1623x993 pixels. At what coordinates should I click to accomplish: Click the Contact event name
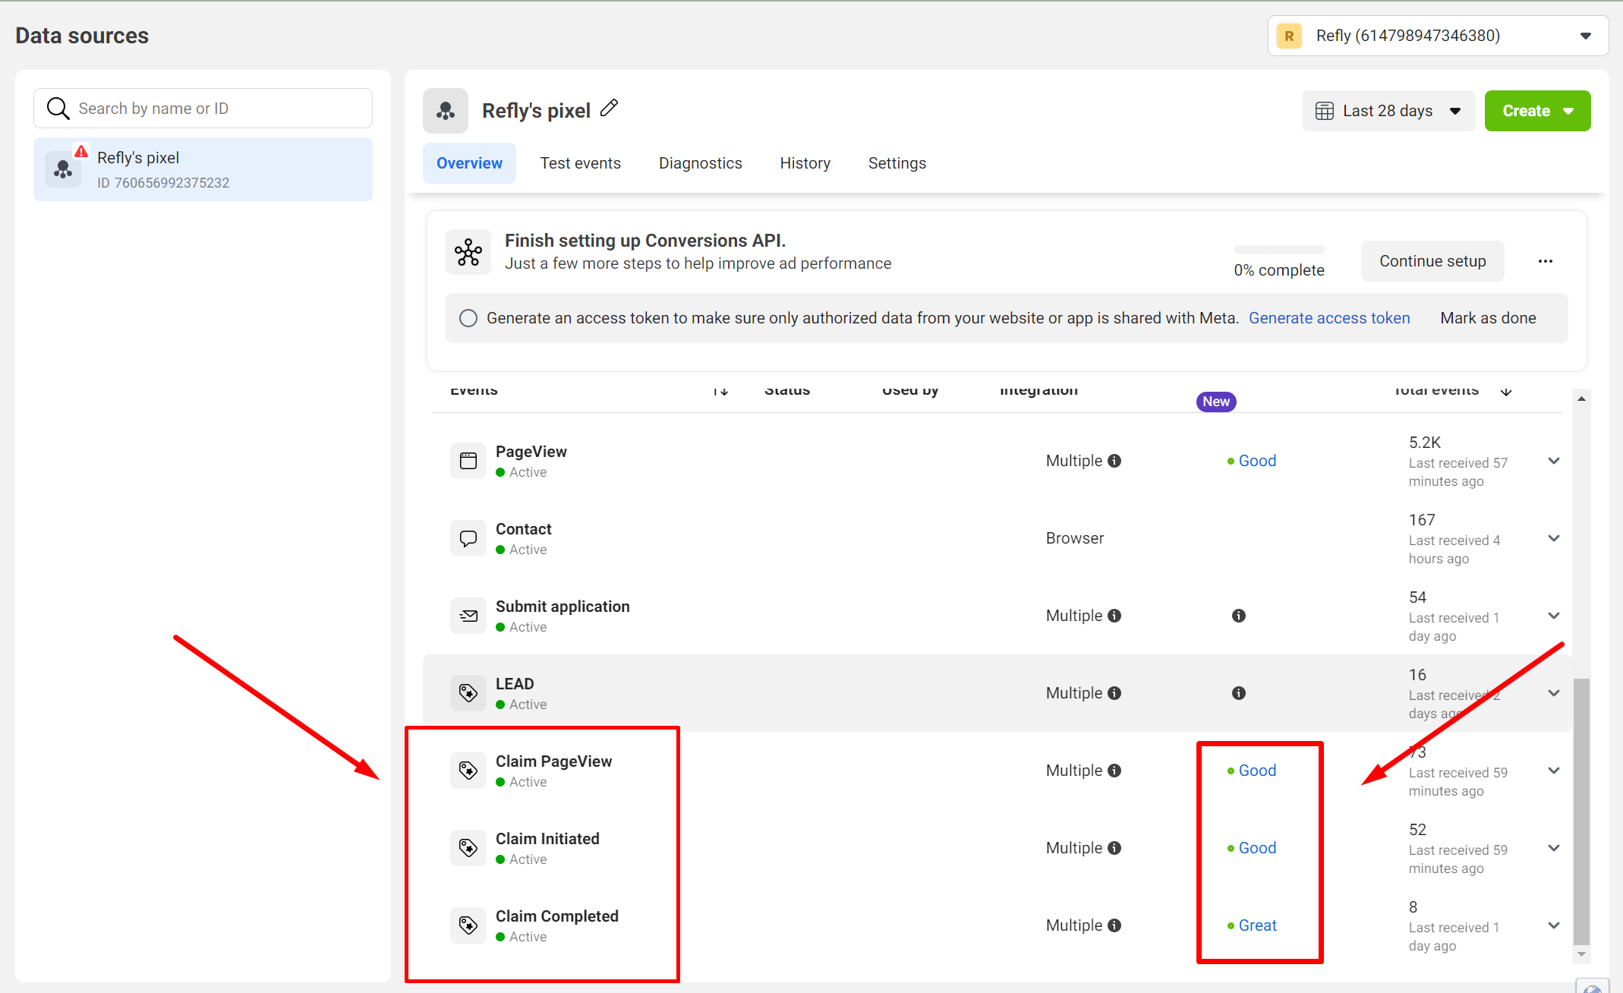pos(524,529)
